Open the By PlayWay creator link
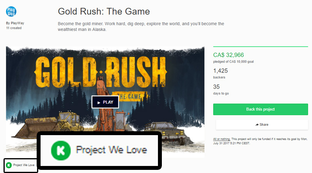This screenshot has width=312, height=173. 15,23
